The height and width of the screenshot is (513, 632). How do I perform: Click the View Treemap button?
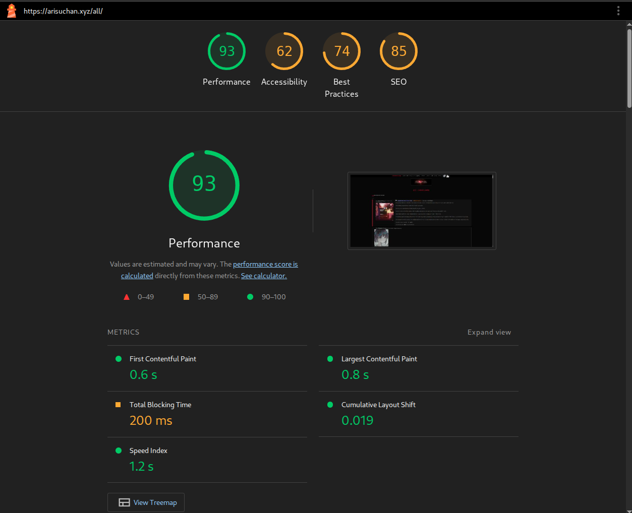(146, 502)
